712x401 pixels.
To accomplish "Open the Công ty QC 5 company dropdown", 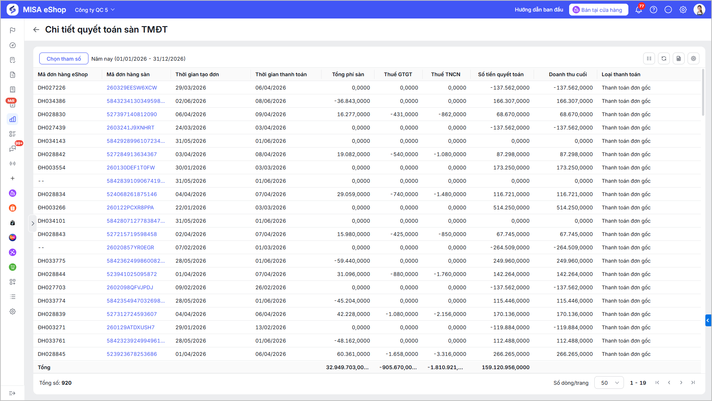I will [x=95, y=10].
